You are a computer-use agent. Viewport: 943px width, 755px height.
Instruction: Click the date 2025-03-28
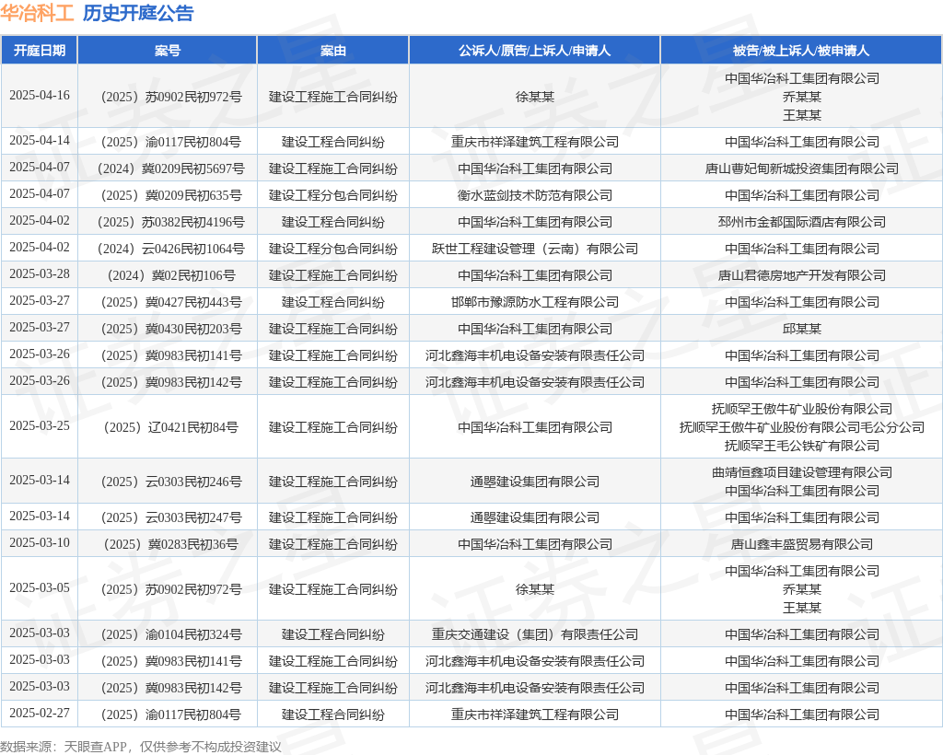[39, 273]
